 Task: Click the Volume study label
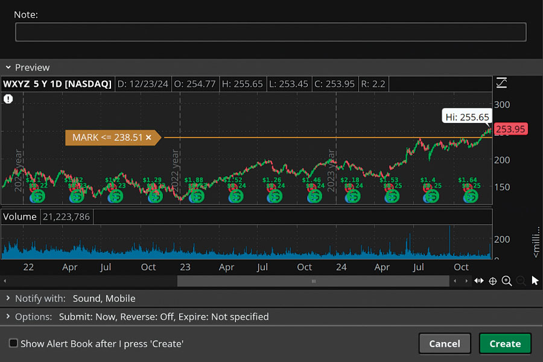[21, 217]
